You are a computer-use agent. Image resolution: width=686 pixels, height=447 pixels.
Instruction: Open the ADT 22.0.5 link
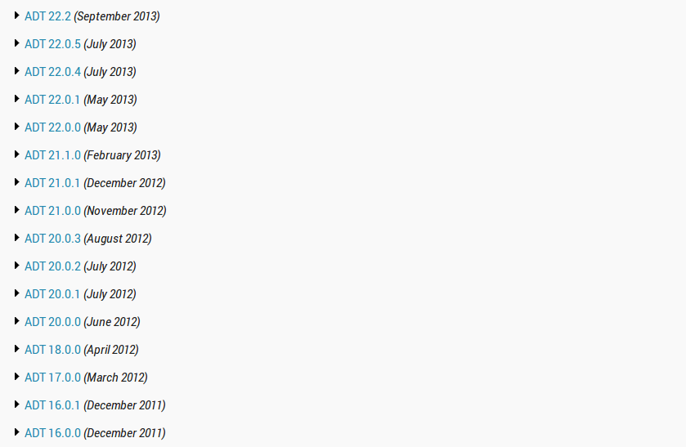52,44
